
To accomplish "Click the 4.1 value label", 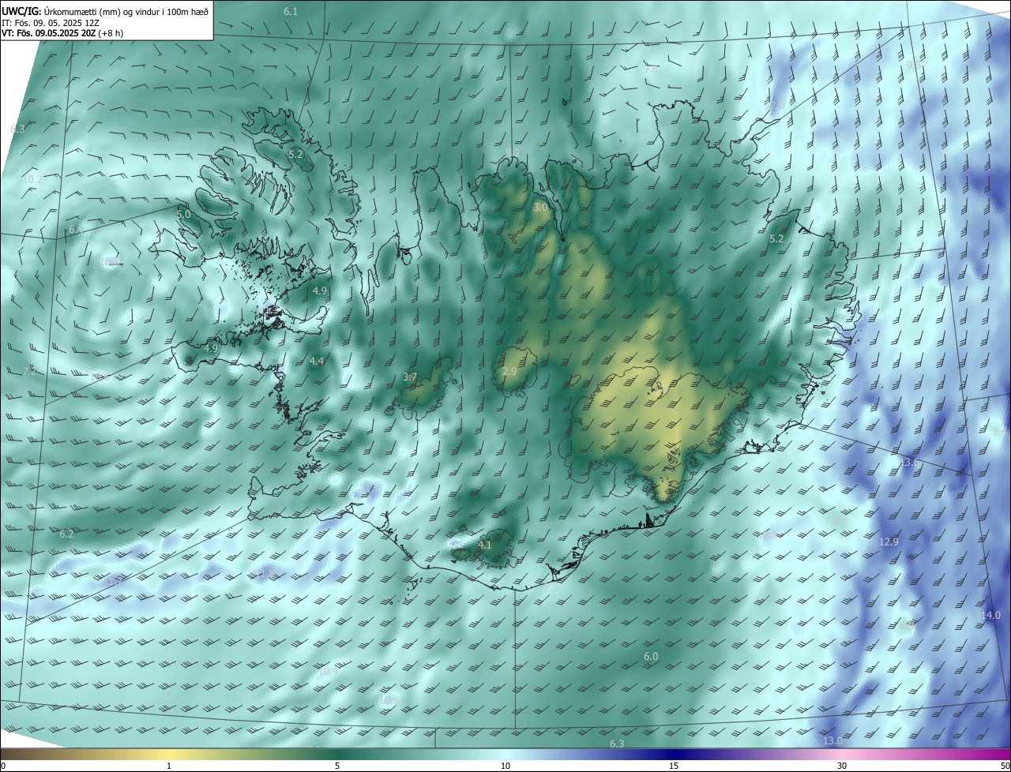I will pos(485,545).
